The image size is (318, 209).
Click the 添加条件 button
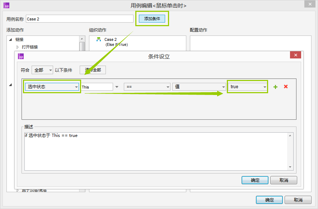pos(152,19)
